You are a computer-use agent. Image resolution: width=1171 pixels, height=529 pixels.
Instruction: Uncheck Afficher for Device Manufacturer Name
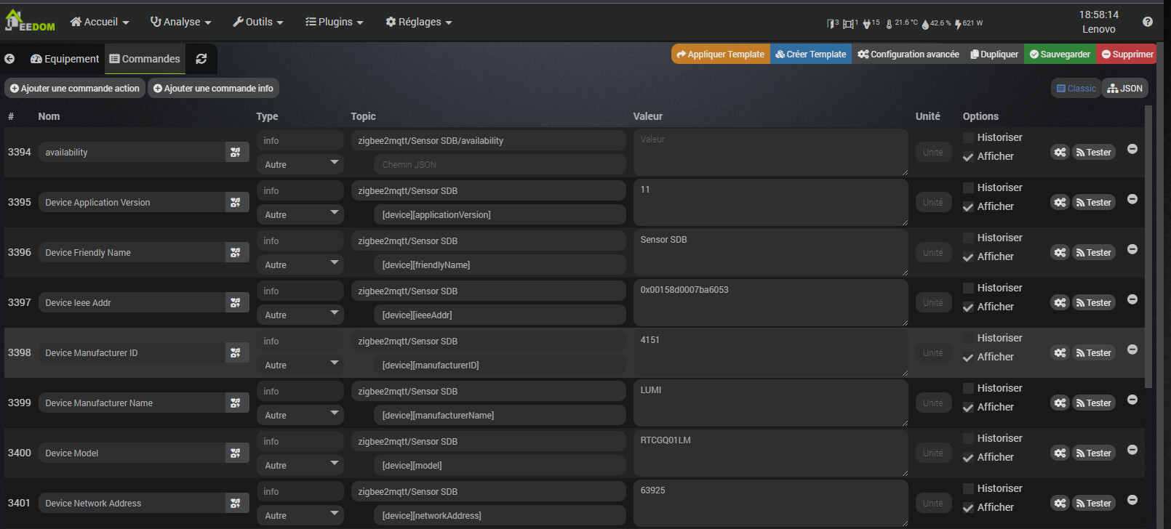coord(968,408)
